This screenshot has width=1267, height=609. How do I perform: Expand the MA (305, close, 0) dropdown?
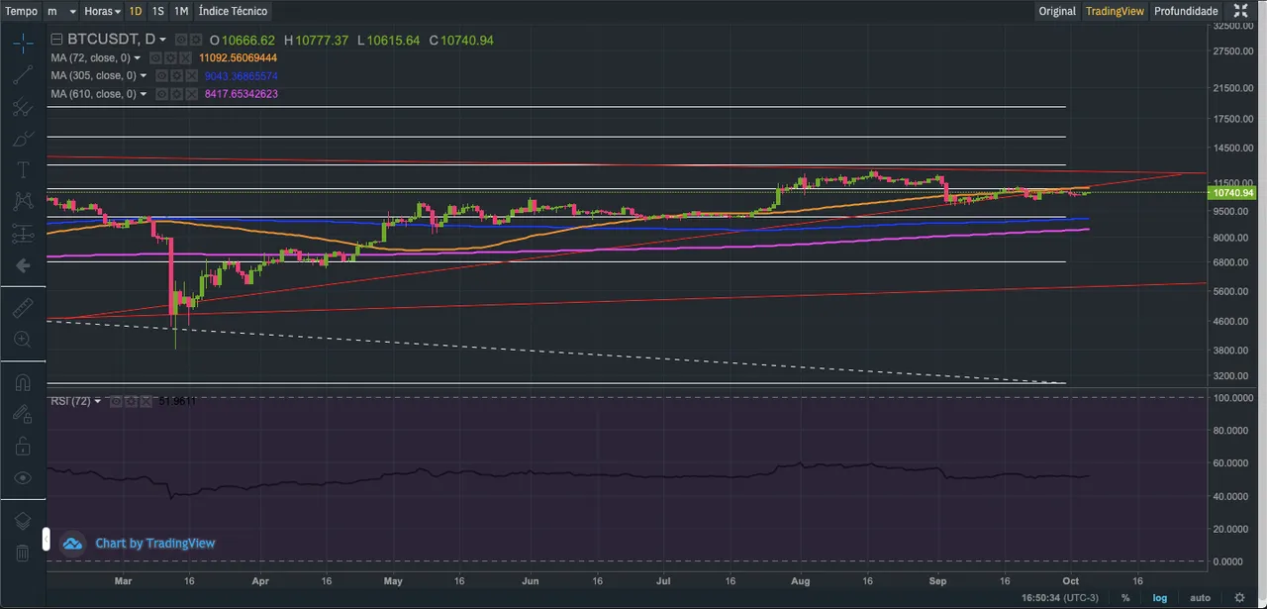point(144,76)
